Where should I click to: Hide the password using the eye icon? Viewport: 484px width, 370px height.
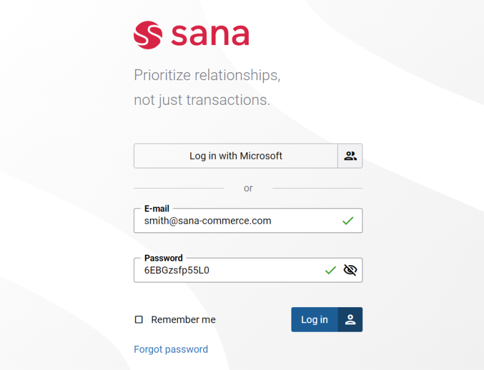(x=350, y=270)
